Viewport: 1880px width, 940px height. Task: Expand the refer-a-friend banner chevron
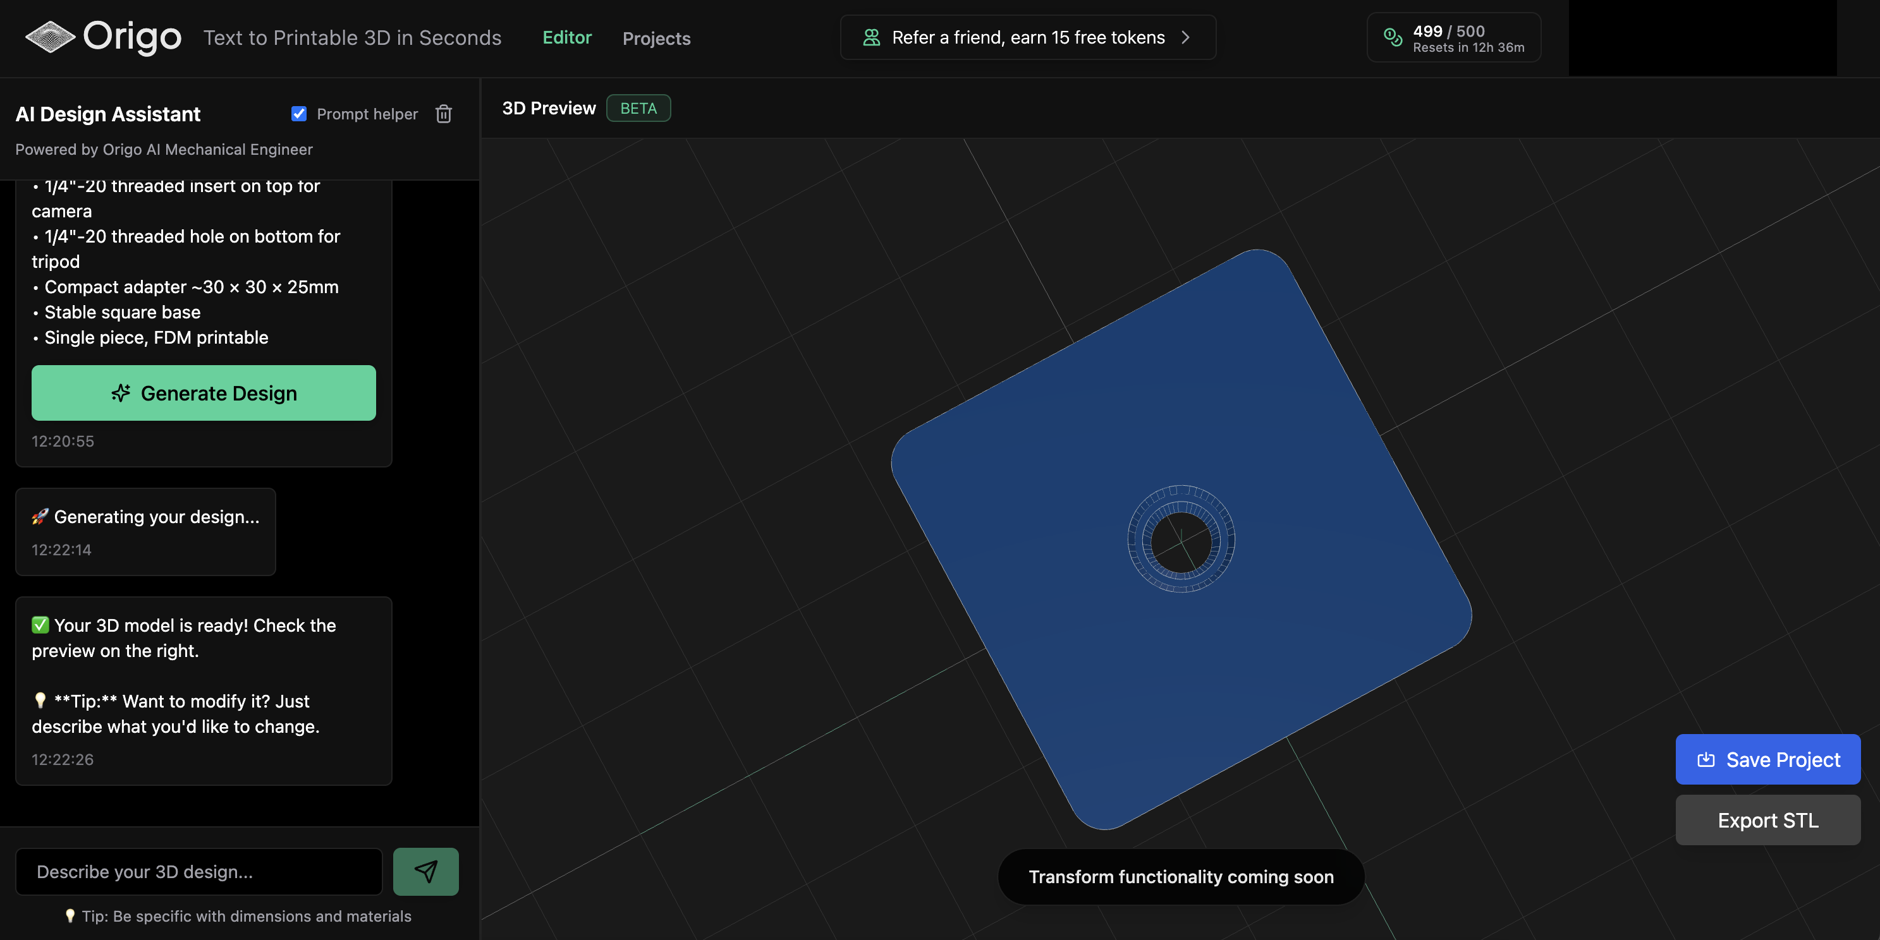[x=1186, y=37]
